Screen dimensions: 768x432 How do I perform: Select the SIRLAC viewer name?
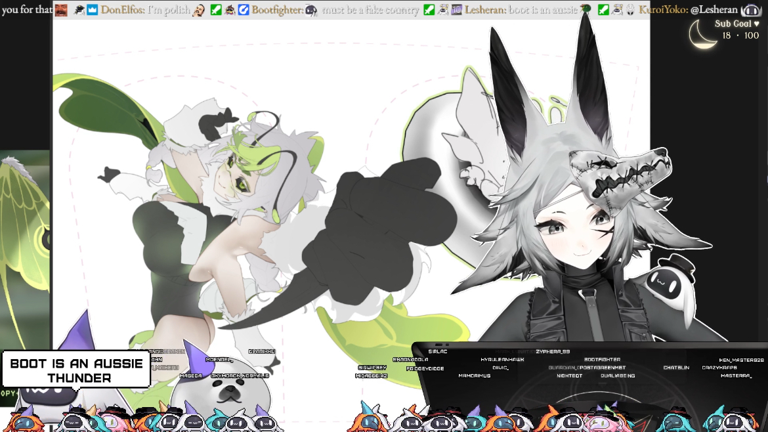[437, 352]
